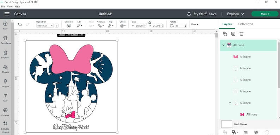The height and width of the screenshot is (135, 280).
Task: Click the Rotate icon
Action: pos(172,26)
